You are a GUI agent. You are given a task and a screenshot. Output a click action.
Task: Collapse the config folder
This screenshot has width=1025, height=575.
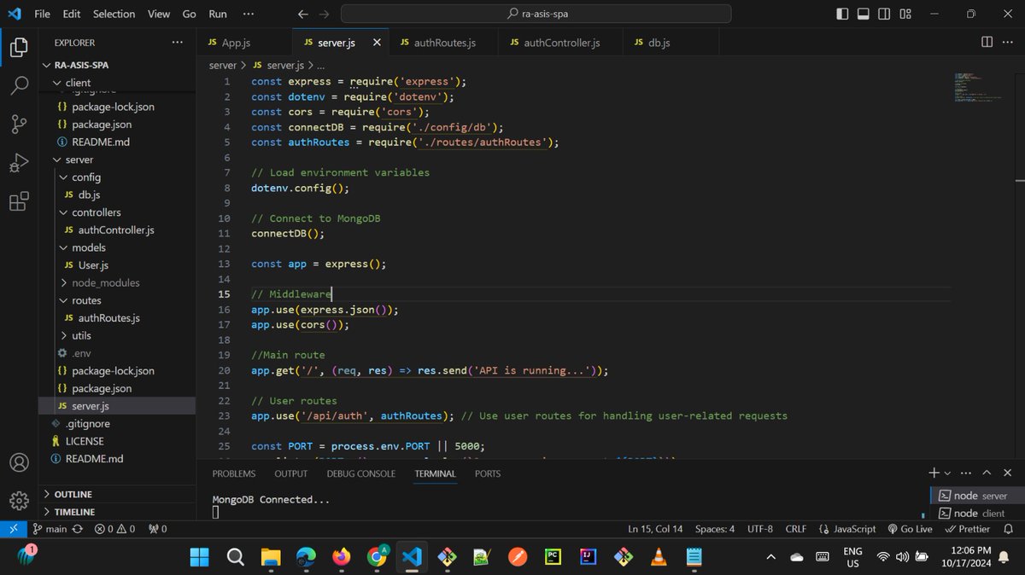click(x=117, y=177)
